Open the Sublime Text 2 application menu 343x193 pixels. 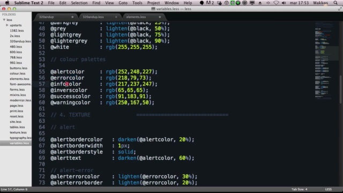tap(28, 3)
